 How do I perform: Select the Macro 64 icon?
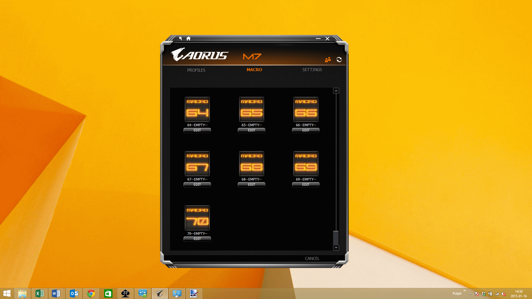coord(197,109)
